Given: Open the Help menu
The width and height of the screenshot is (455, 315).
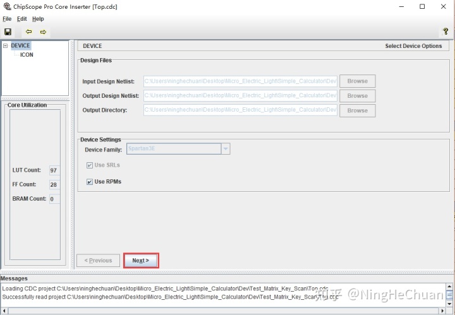Looking at the screenshot, I should pos(38,19).
